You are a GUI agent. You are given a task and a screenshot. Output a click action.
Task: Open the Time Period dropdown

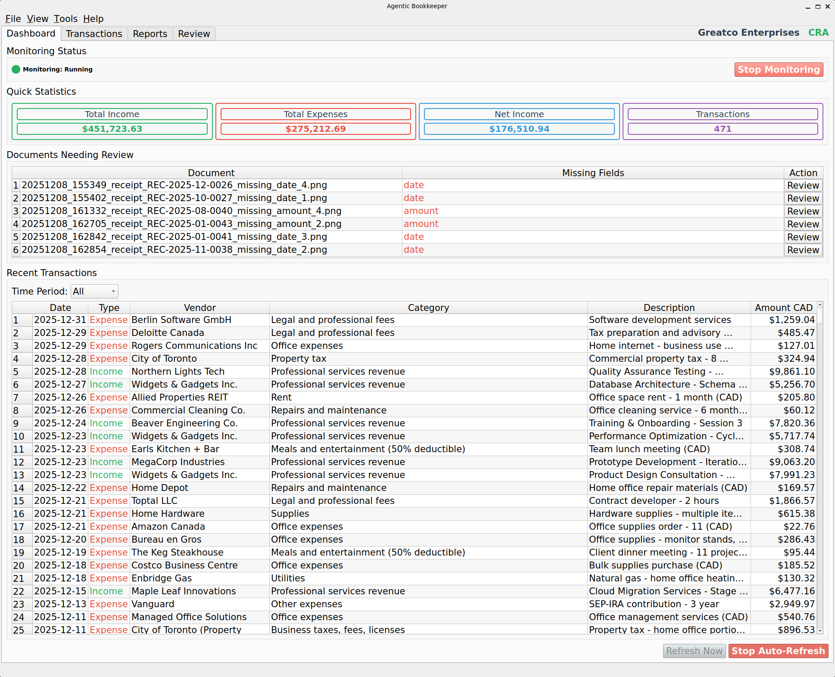click(94, 291)
